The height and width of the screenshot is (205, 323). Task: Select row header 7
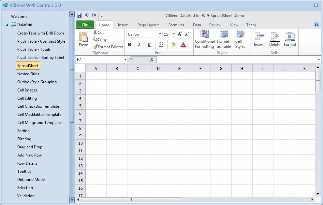[80, 121]
